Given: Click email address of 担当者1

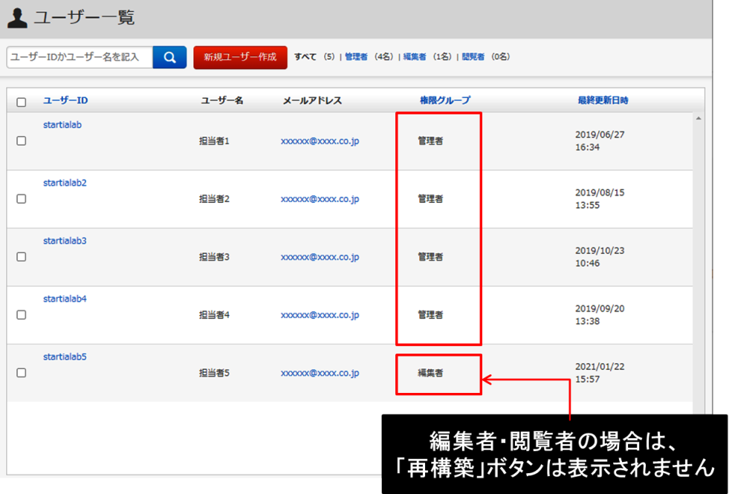Looking at the screenshot, I should tap(320, 141).
